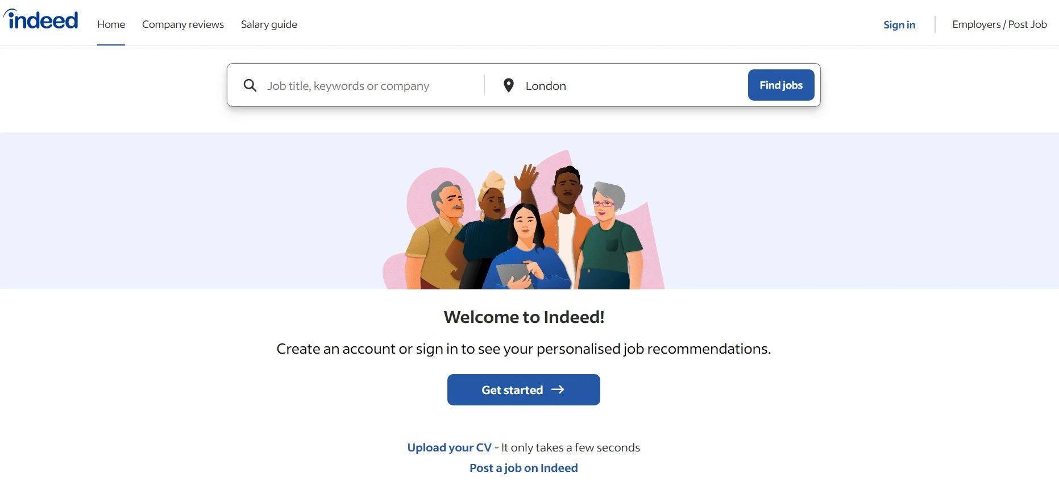Click the Sign in link
Screen dimensions: 1059x485
click(x=899, y=24)
